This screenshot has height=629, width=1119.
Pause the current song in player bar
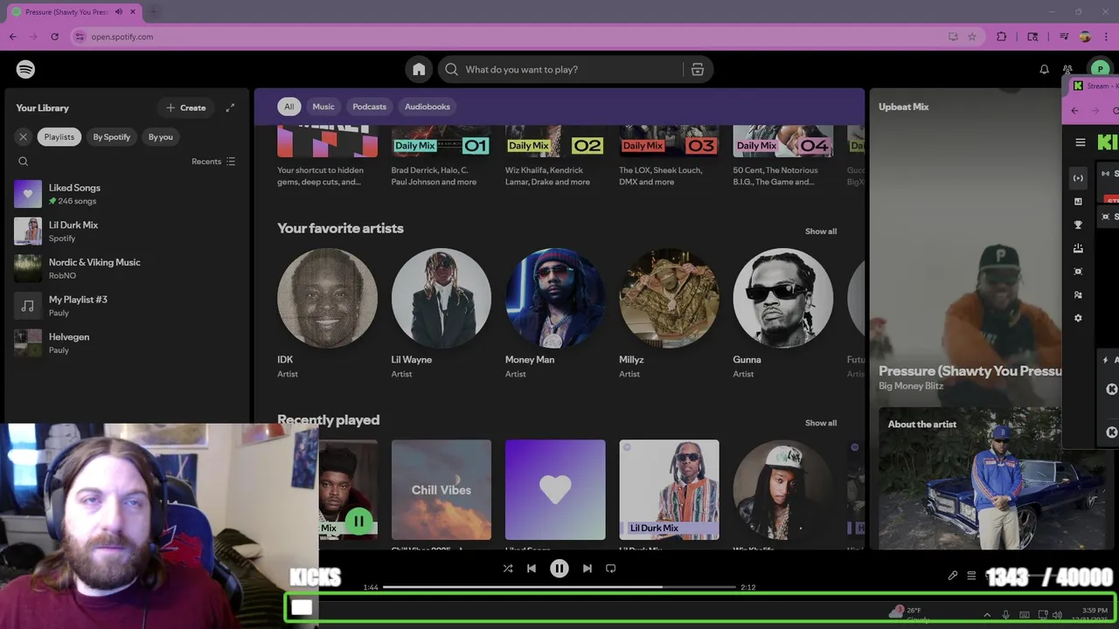559,569
